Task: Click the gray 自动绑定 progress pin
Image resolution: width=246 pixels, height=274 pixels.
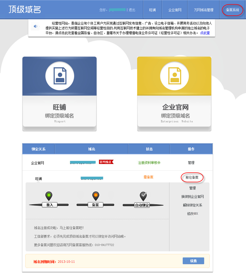Action: tap(143, 196)
